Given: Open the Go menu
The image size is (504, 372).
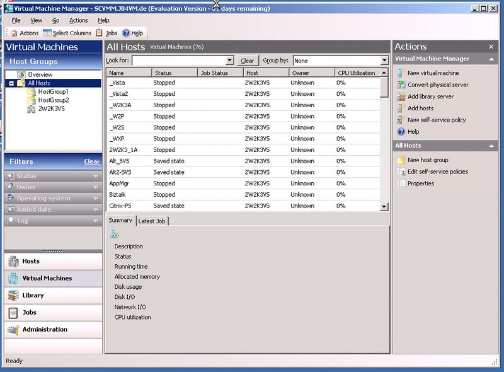Looking at the screenshot, I should pyautogui.click(x=55, y=20).
